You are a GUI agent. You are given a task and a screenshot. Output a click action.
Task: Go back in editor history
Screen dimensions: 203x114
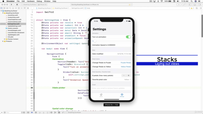click(x=31, y=8)
